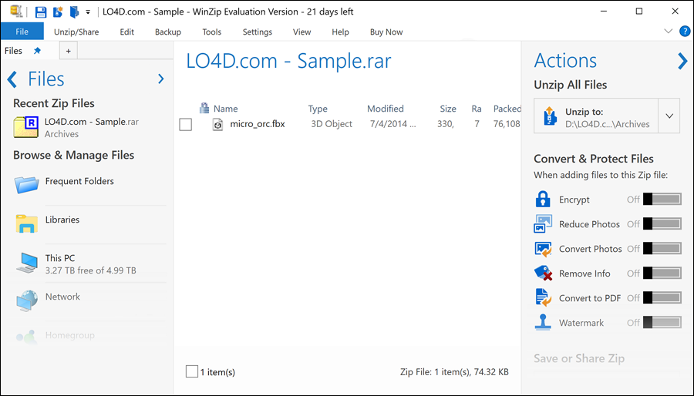Click the Remove Info tag icon
Viewport: 694px width, 396px height.
pyautogui.click(x=543, y=274)
